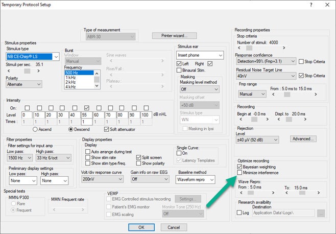Screen dimensions: 336x234
Task: Increase Recording Begin at with right arrow
Action: [x=267, y=120]
